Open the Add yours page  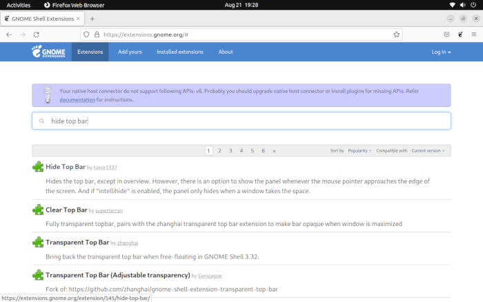click(x=130, y=52)
